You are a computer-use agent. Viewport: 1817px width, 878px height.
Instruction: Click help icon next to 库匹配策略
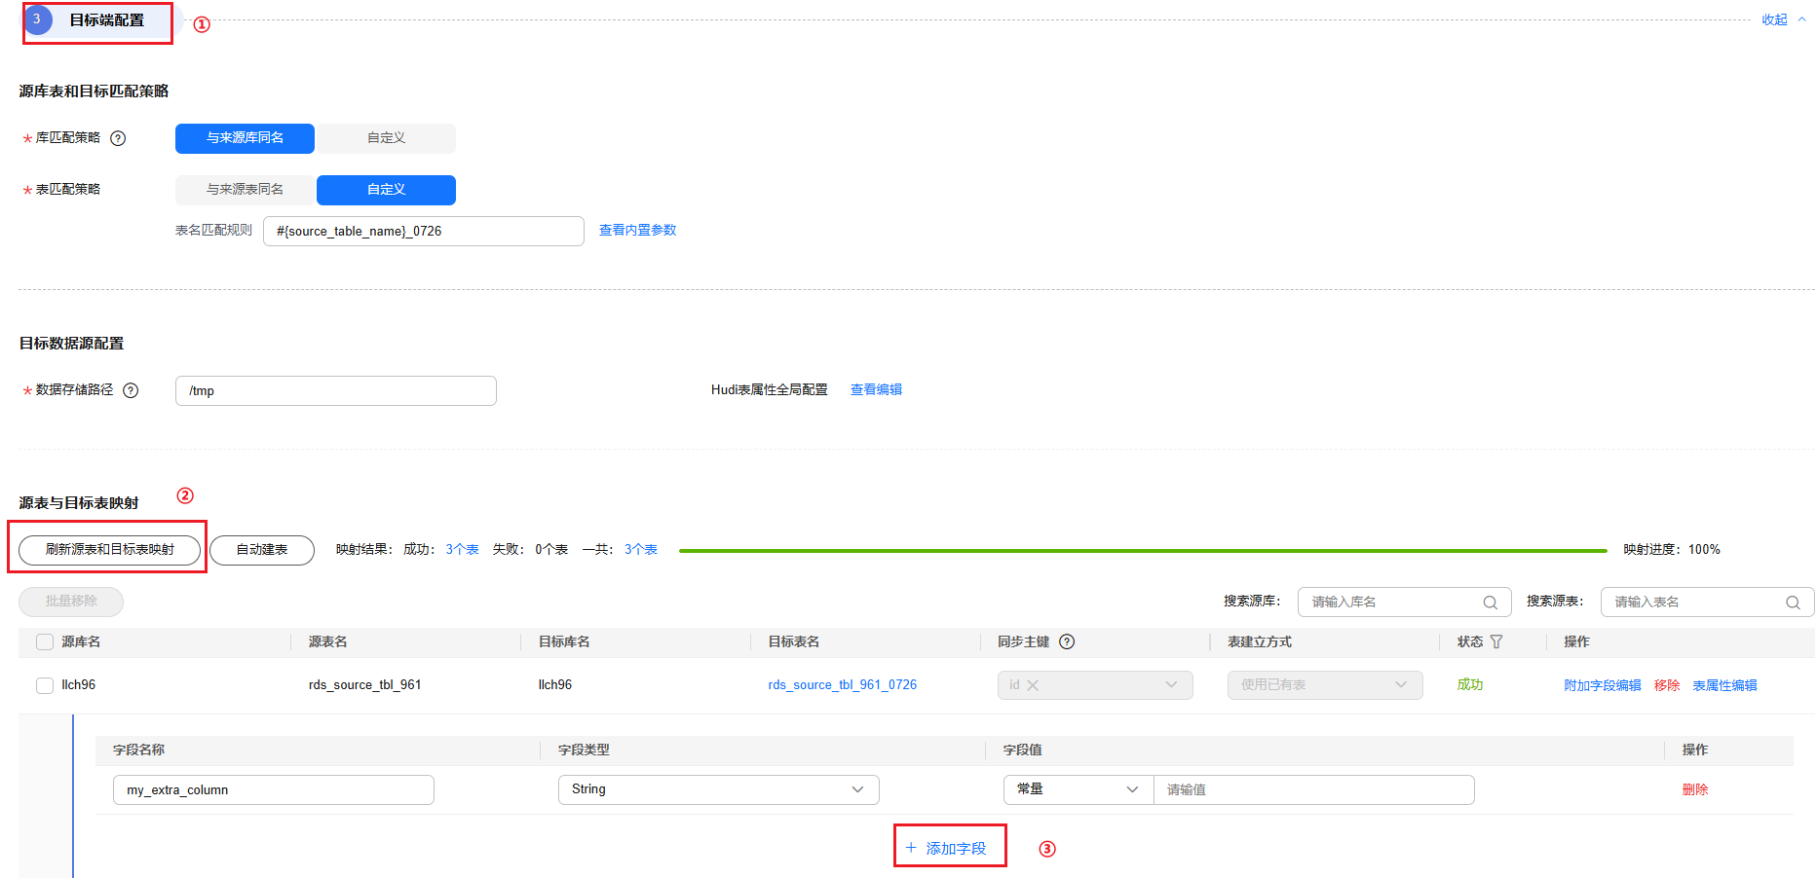point(118,138)
